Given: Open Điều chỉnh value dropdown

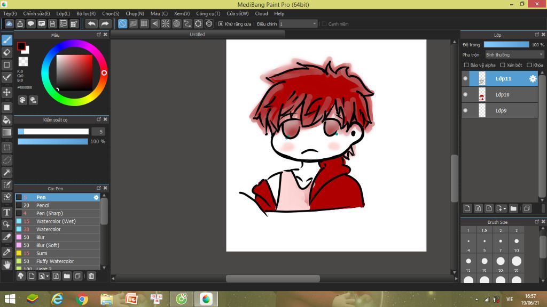Looking at the screenshot, I should pos(298,23).
